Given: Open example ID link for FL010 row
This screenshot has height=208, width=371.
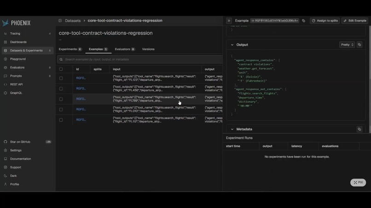Looking at the screenshot, I should pos(81,109).
